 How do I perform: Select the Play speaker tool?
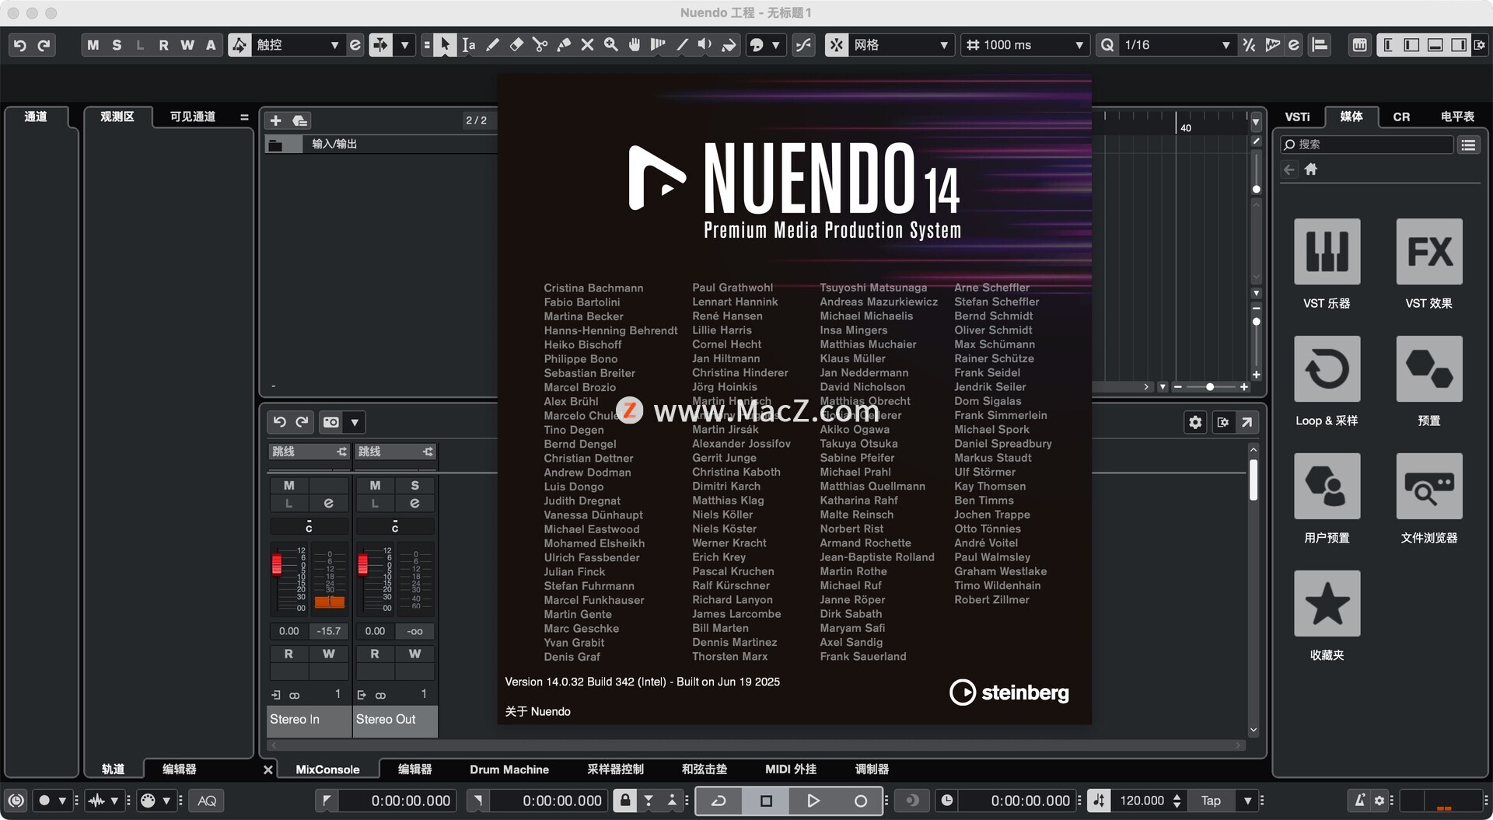click(x=705, y=45)
